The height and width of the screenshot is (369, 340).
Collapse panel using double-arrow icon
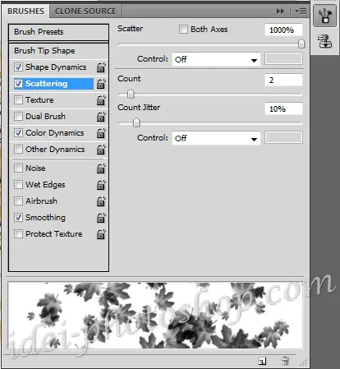(x=280, y=12)
